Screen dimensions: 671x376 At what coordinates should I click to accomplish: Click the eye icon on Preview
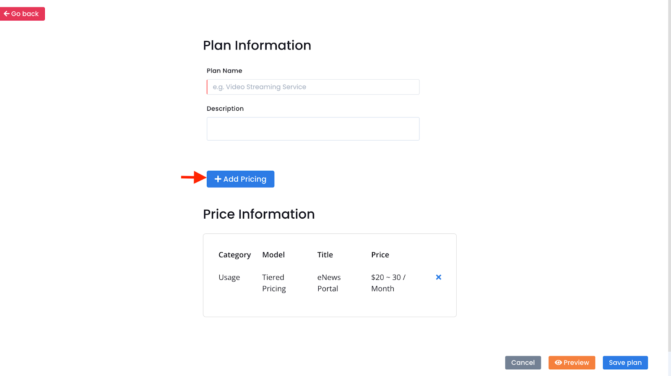pos(558,363)
